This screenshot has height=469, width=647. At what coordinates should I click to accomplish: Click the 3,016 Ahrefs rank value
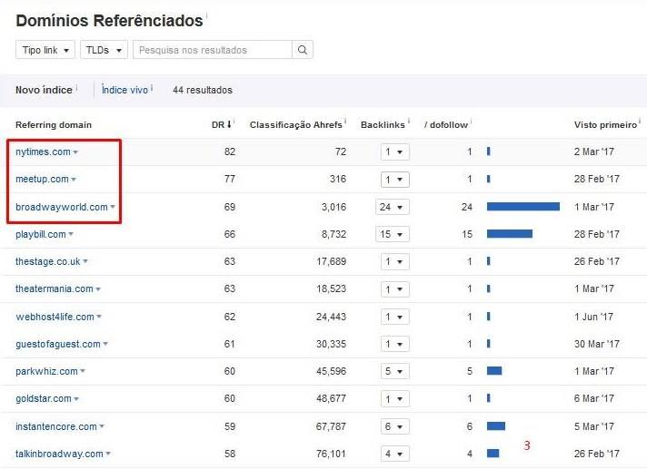[x=333, y=207]
